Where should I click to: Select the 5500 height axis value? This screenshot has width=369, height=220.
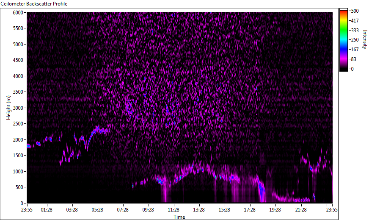[x=18, y=28]
